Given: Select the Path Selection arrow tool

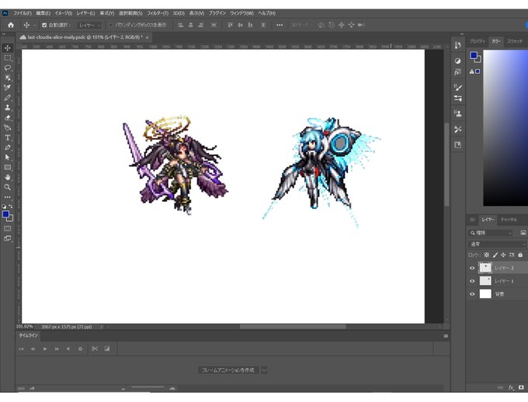Looking at the screenshot, I should (8, 158).
